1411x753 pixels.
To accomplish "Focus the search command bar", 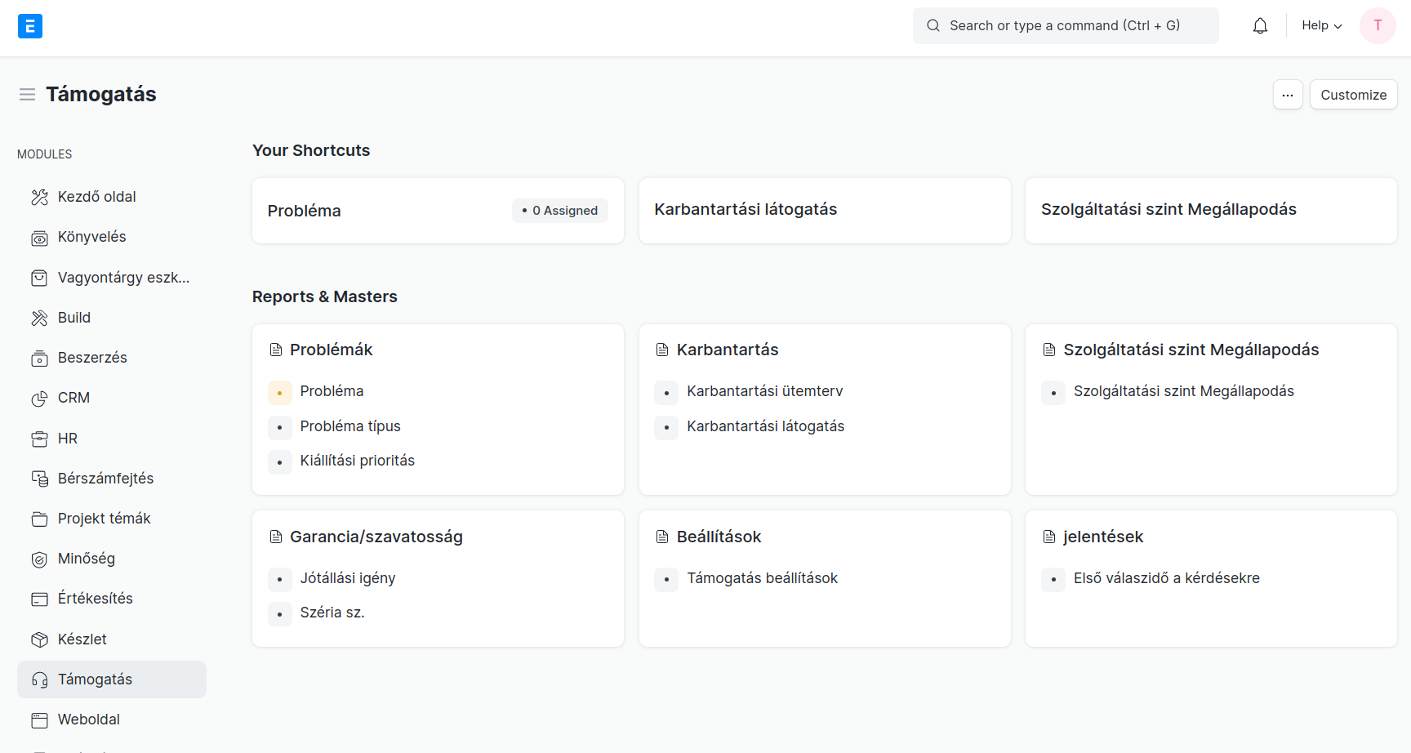I will click(x=1065, y=26).
